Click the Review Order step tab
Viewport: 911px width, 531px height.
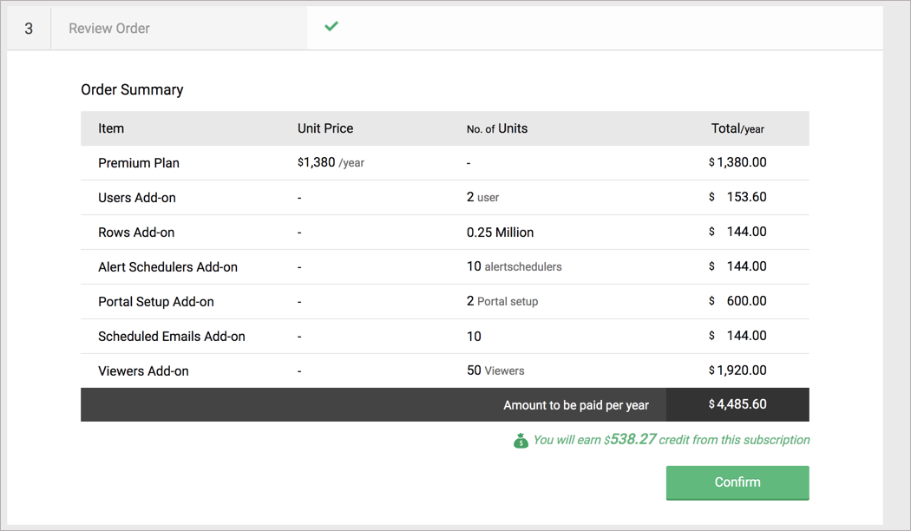(108, 28)
